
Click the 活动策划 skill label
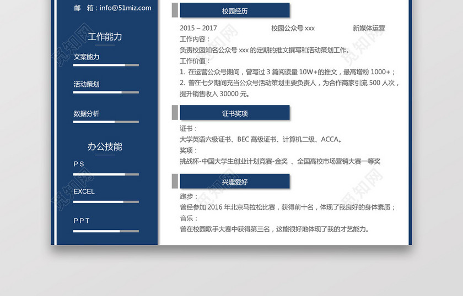(x=86, y=84)
